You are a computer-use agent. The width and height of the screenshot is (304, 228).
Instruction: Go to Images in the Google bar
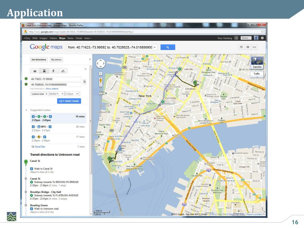43,38
